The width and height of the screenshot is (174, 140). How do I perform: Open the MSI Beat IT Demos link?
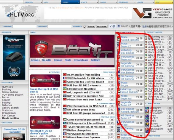tap(58, 60)
